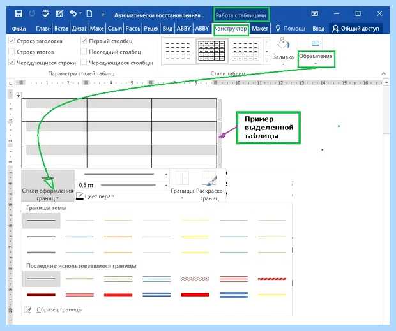396x331 pixels.
Task: Click the Цвет пера pen icon
Action: pyautogui.click(x=80, y=196)
